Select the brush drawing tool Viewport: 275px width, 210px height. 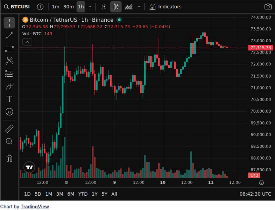pos(9,86)
